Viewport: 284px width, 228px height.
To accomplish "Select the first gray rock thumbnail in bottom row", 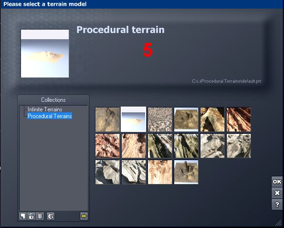I will coord(107,172).
